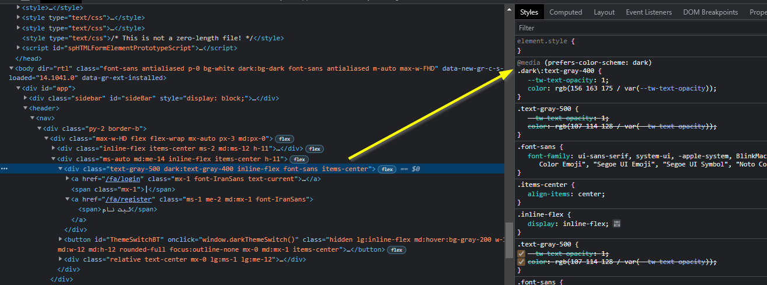The width and height of the screenshot is (767, 285).
Task: Uncheck the --tw-text-opacity property checkbox in .text-gray-500
Action: pyautogui.click(x=521, y=253)
